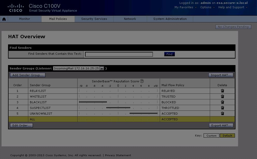Click UNKNOWNLIST reputation score range bar
257x159 pixels.
pyautogui.click(x=143, y=113)
